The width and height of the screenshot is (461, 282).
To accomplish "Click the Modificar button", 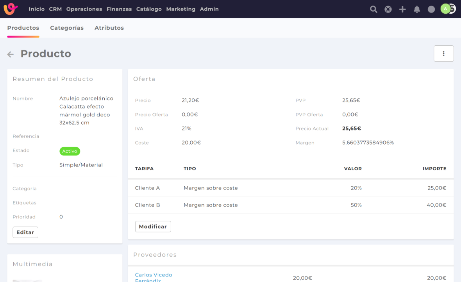I will 153,227.
